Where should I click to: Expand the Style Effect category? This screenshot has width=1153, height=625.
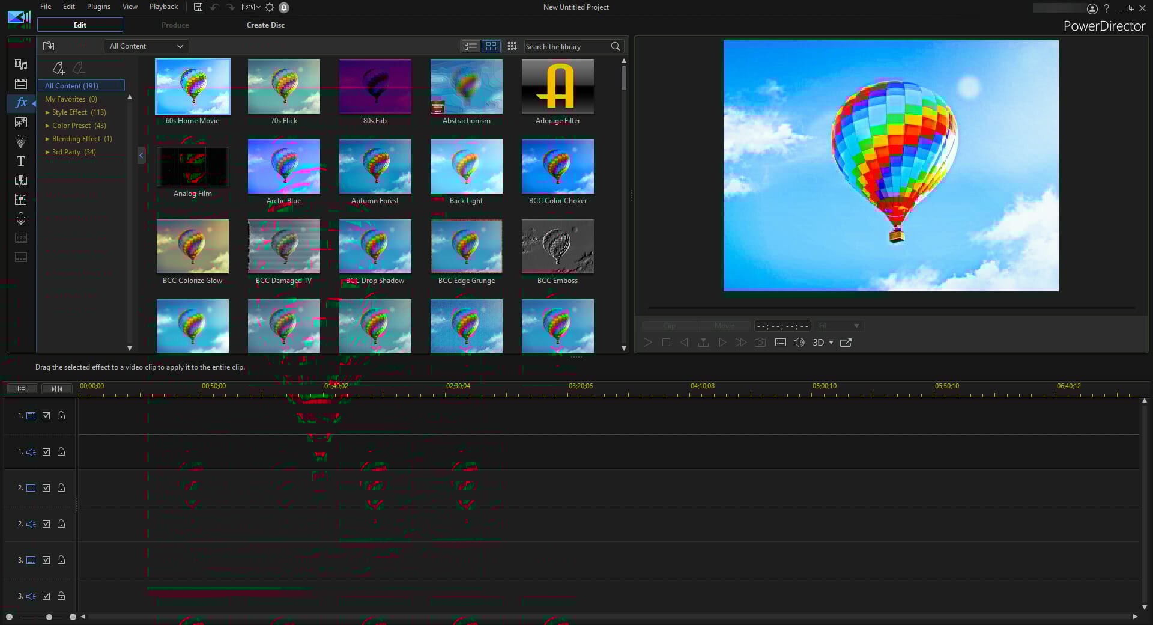(47, 112)
